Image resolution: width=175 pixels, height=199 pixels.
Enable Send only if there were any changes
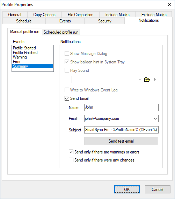(x=71, y=160)
